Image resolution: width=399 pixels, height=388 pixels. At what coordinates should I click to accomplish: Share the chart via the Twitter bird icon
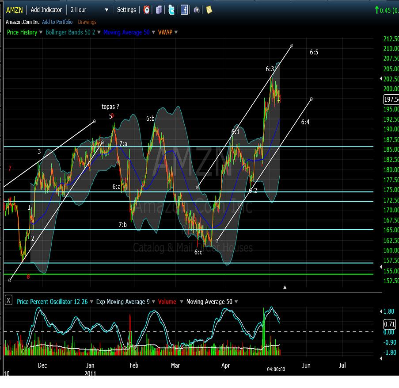pyautogui.click(x=171, y=10)
